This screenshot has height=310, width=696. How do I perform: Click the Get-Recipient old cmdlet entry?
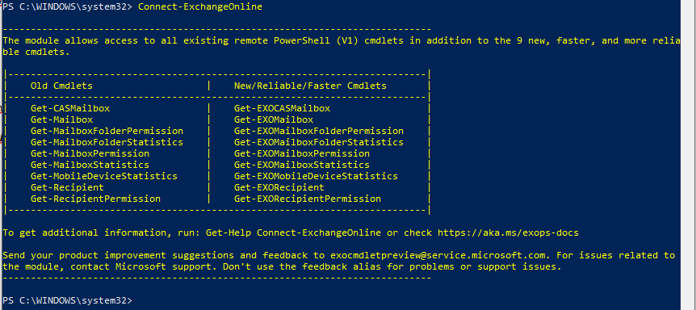(x=67, y=187)
